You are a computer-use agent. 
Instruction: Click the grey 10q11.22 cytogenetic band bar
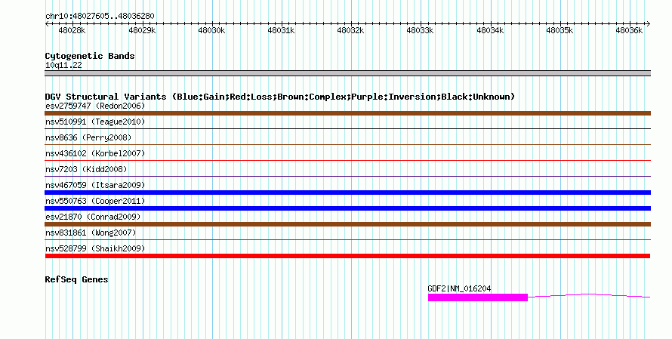347,73
